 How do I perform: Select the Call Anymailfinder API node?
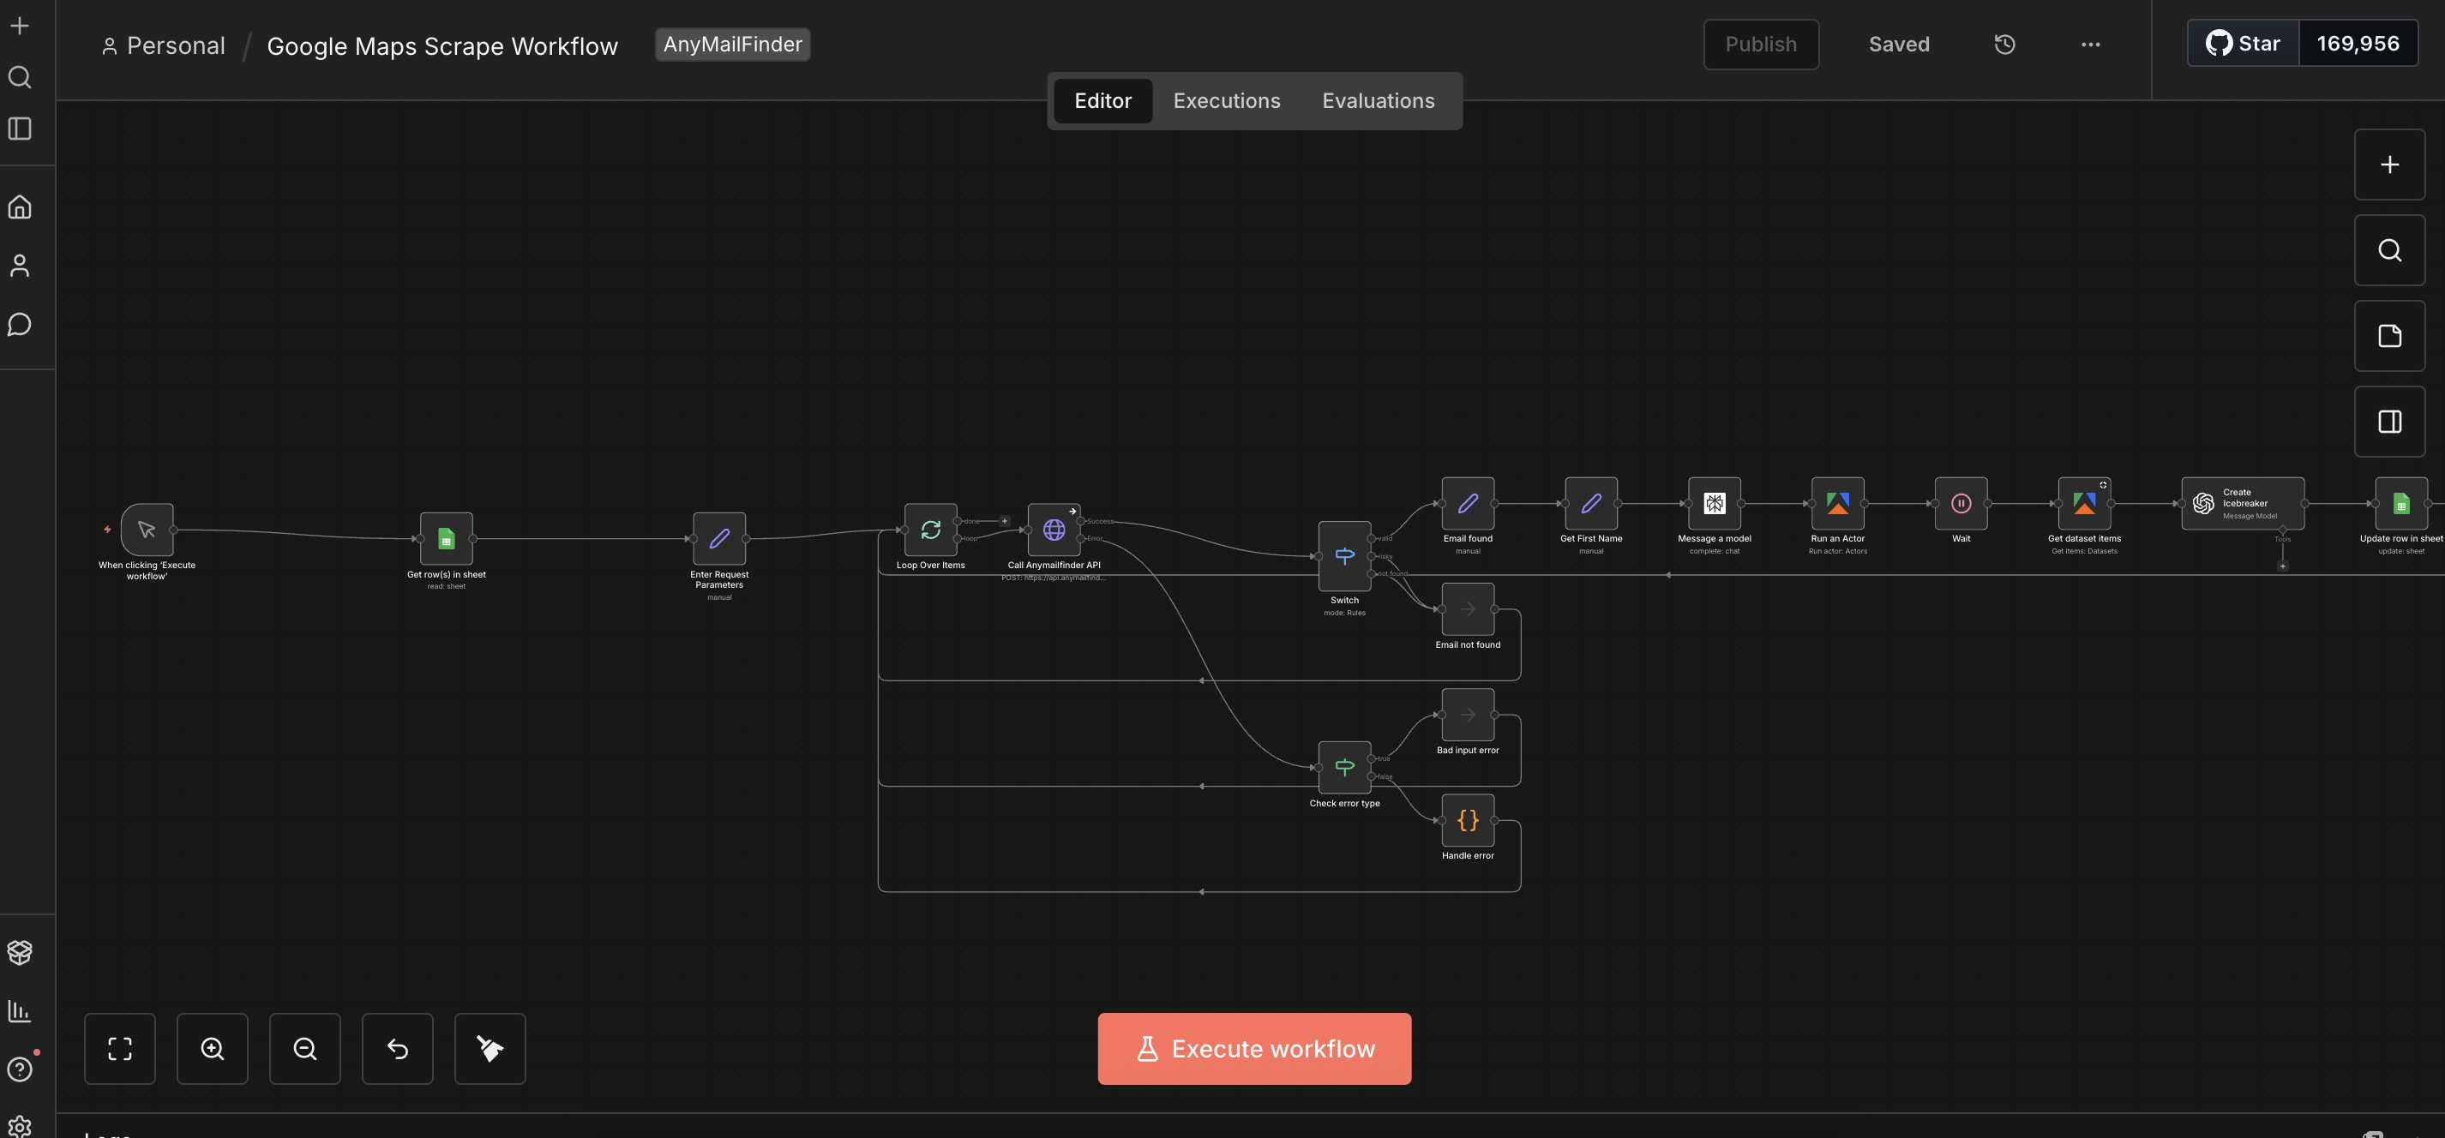(1054, 530)
